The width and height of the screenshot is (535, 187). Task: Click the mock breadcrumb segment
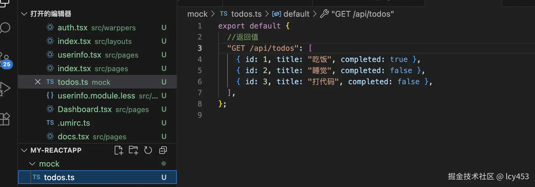click(x=197, y=14)
